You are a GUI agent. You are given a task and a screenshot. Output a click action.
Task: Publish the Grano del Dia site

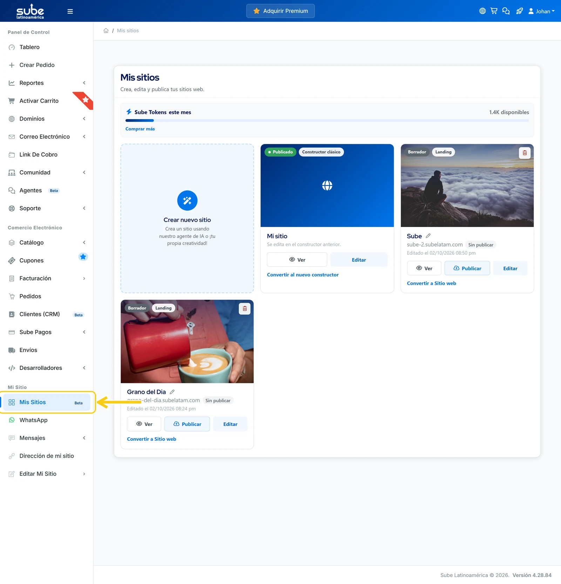[187, 424]
